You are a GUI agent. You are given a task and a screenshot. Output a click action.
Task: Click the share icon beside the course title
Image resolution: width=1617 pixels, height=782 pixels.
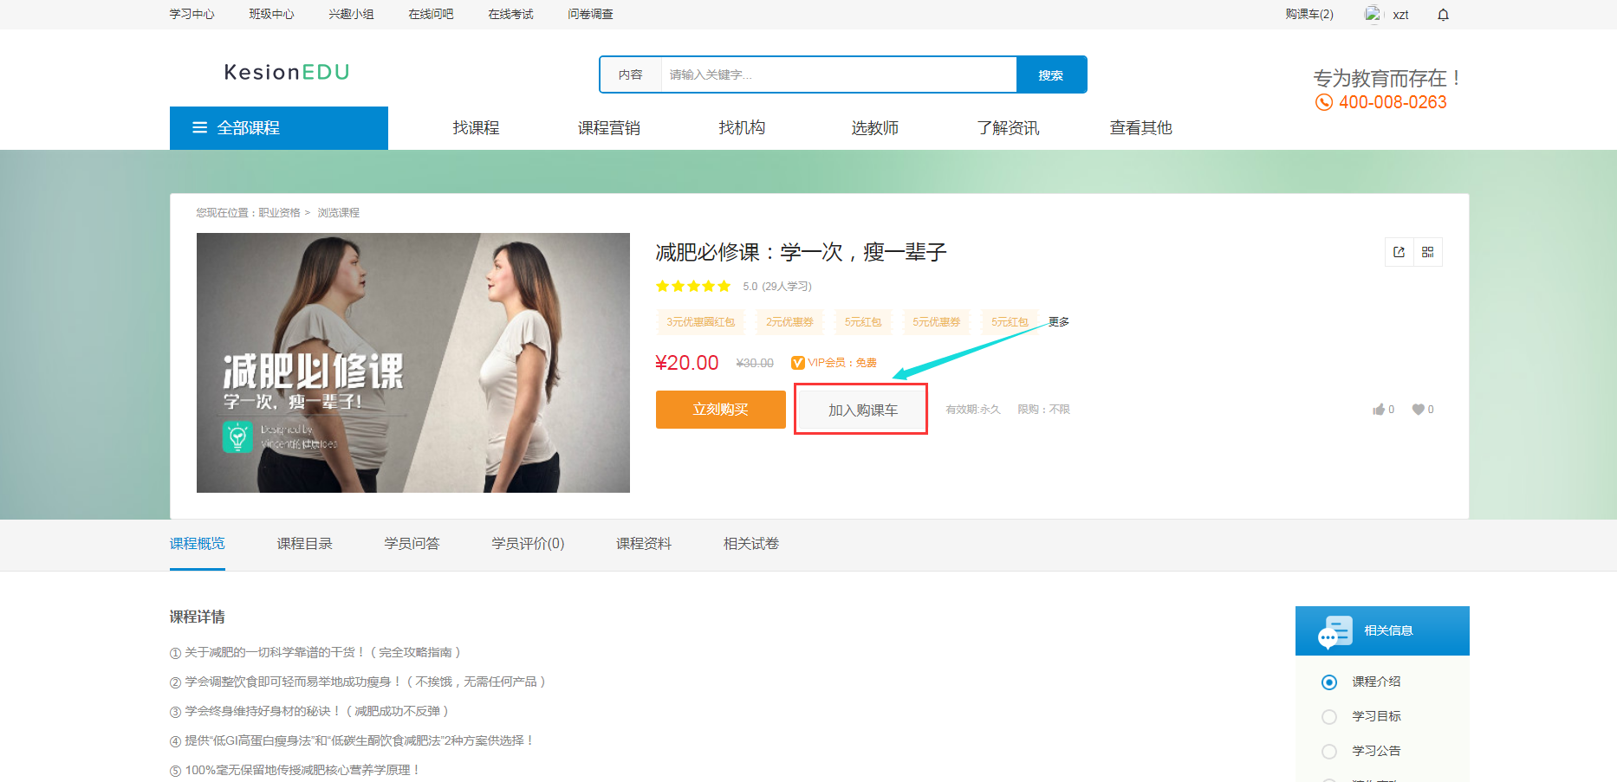[x=1399, y=251]
